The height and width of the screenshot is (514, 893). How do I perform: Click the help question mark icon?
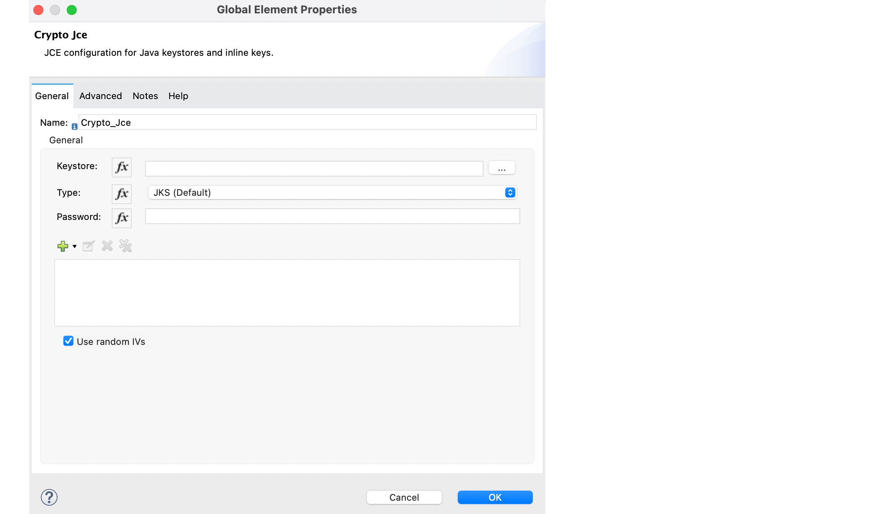coord(49,497)
